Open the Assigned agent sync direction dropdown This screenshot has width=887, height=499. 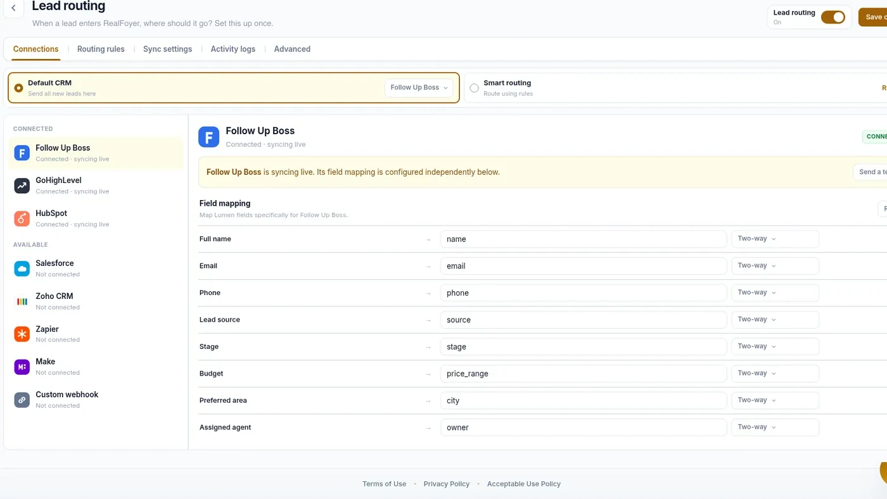[x=775, y=427]
